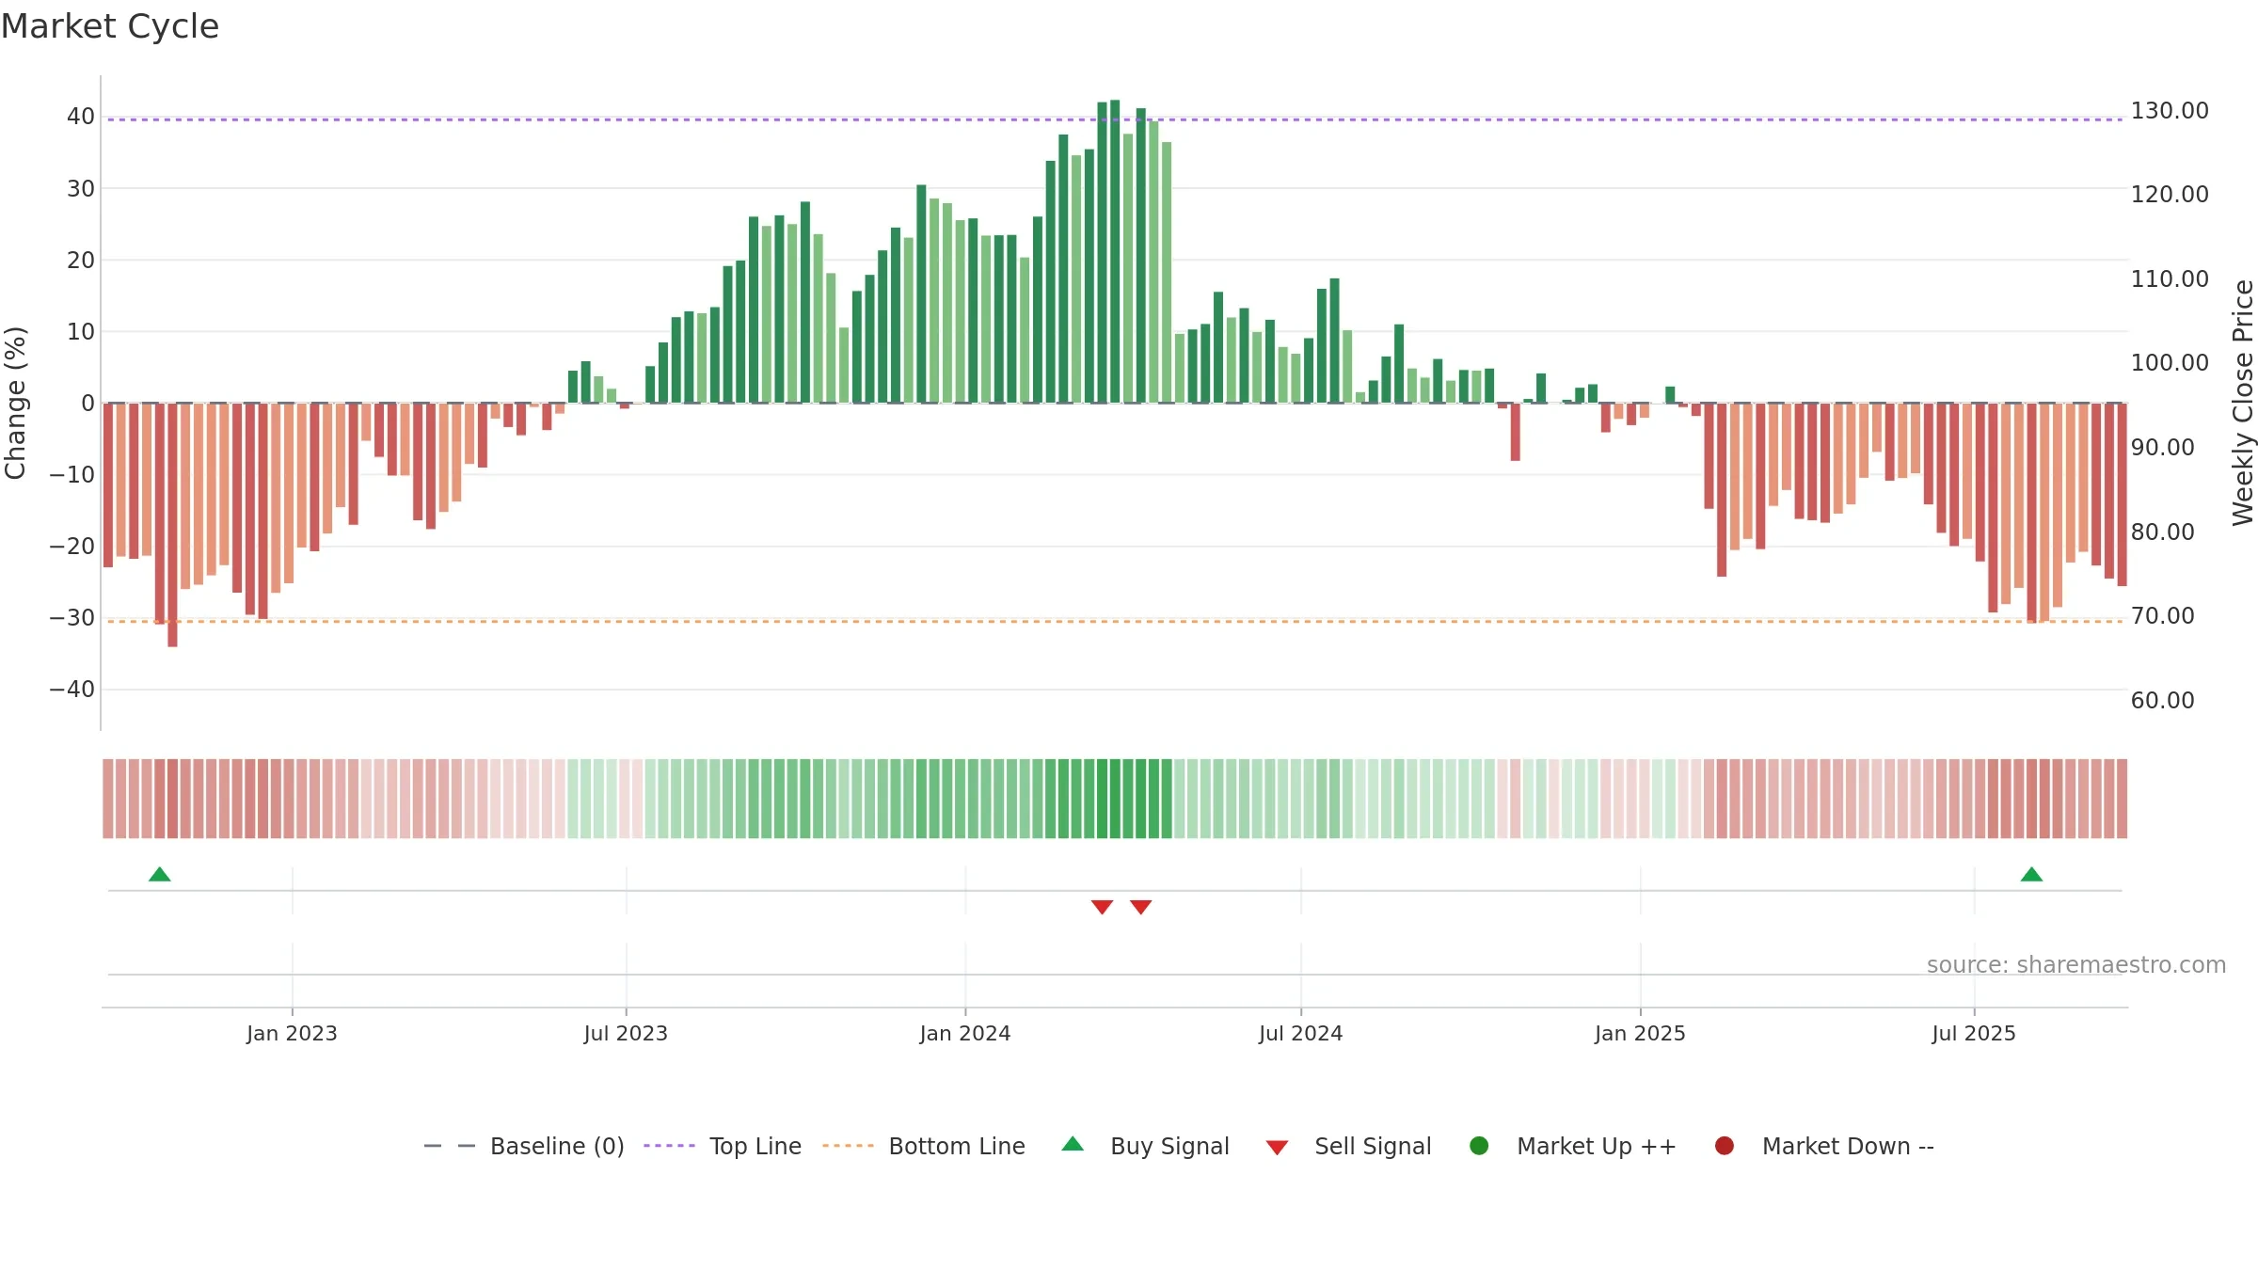The height and width of the screenshot is (1270, 2258).
Task: Toggle Market Down -- legend entry
Action: coord(1823,1146)
